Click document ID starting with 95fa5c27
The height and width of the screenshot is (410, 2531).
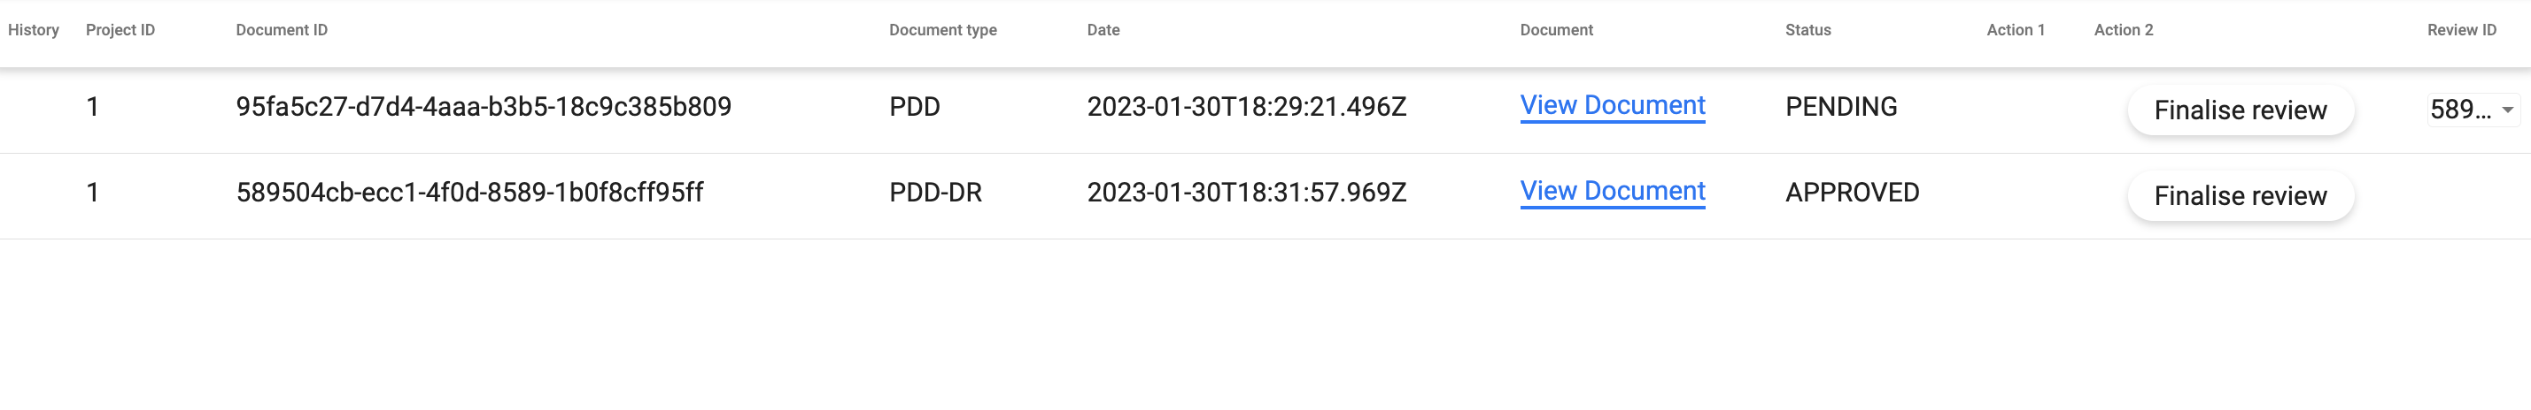[x=484, y=107]
